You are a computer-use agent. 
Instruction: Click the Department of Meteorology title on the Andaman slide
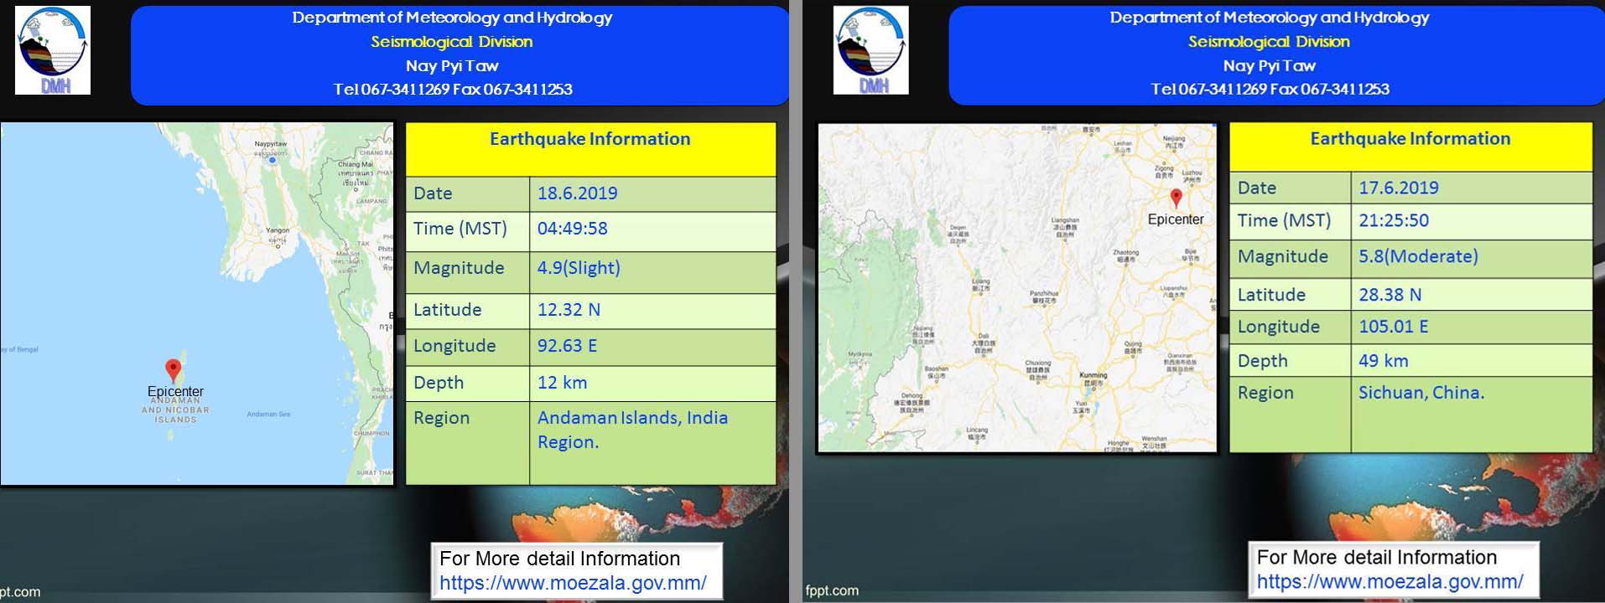pyautogui.click(x=452, y=18)
